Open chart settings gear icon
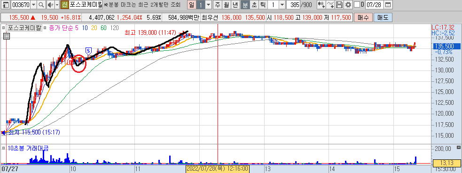The height and width of the screenshot is (173, 462). (348, 5)
